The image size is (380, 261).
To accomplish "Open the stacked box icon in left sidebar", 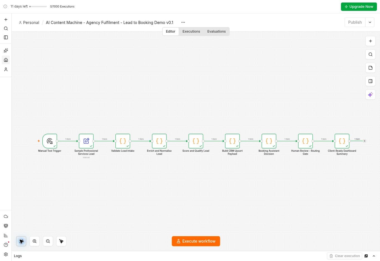I will pos(6,226).
